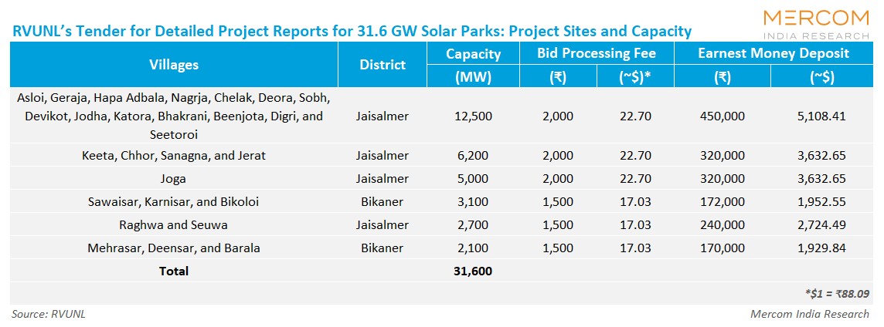Screen dimensions: 884x327
Task: Click the "Source: RVUNL" footer text
Action: click(49, 314)
